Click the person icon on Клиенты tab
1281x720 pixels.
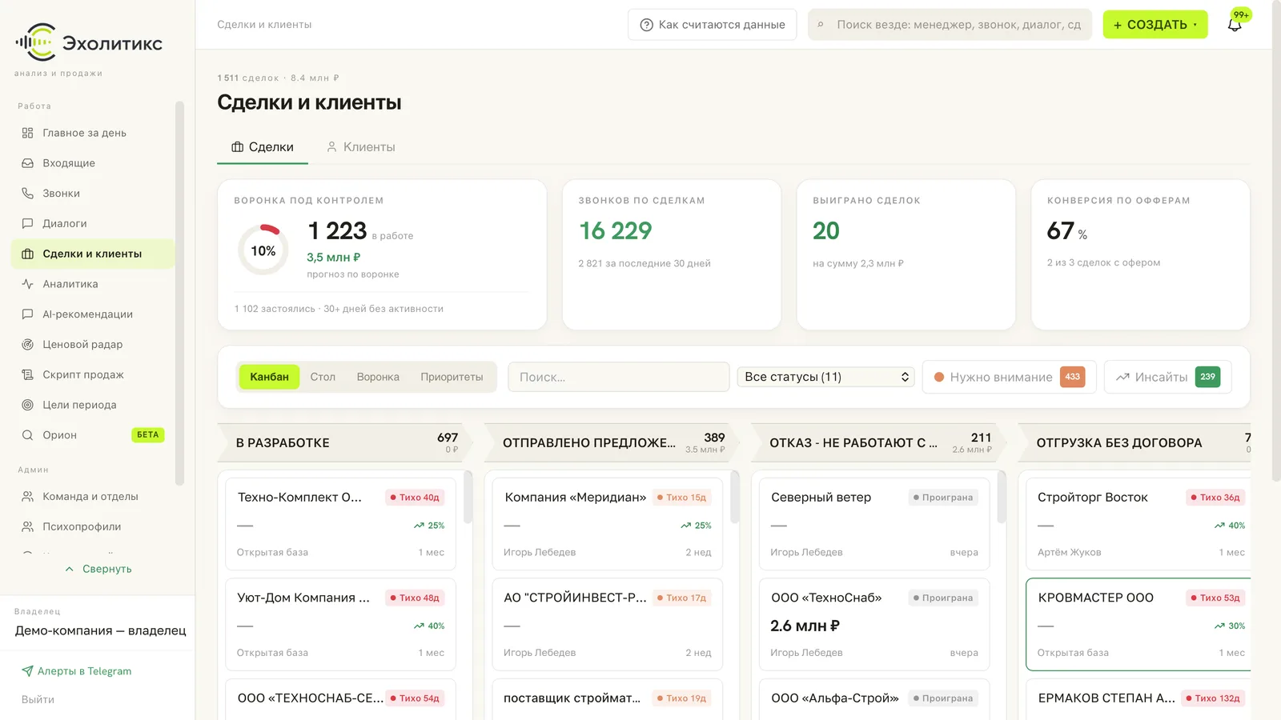(331, 147)
